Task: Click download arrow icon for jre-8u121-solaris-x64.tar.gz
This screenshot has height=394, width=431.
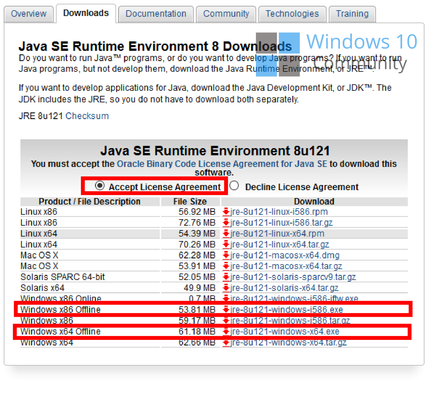Action: 226,288
